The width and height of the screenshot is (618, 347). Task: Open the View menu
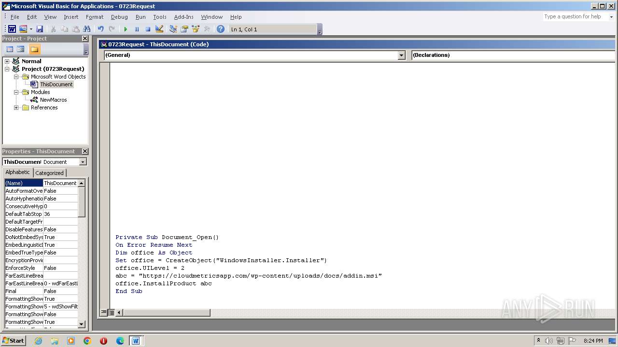pyautogui.click(x=50, y=17)
